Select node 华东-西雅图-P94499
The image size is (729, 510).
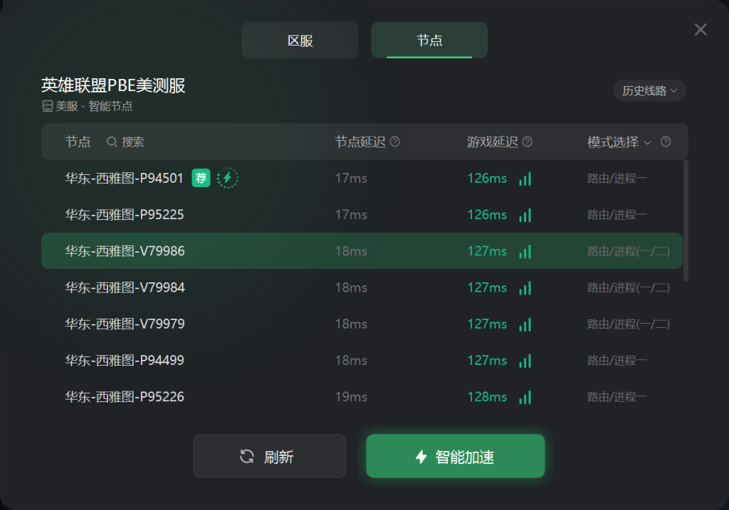click(362, 360)
